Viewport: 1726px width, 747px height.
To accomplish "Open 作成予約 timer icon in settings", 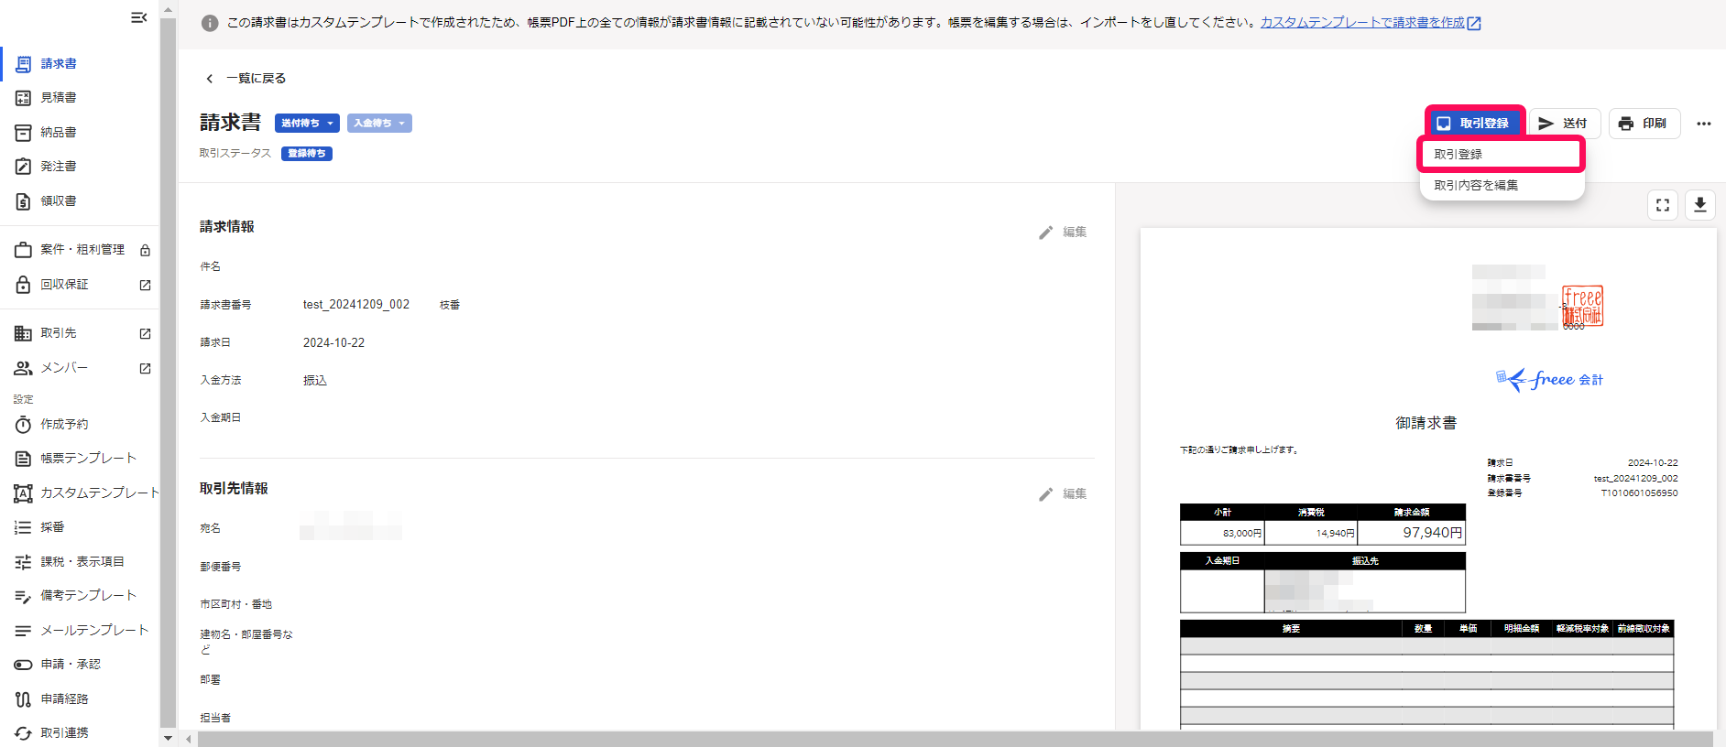I will [x=24, y=425].
